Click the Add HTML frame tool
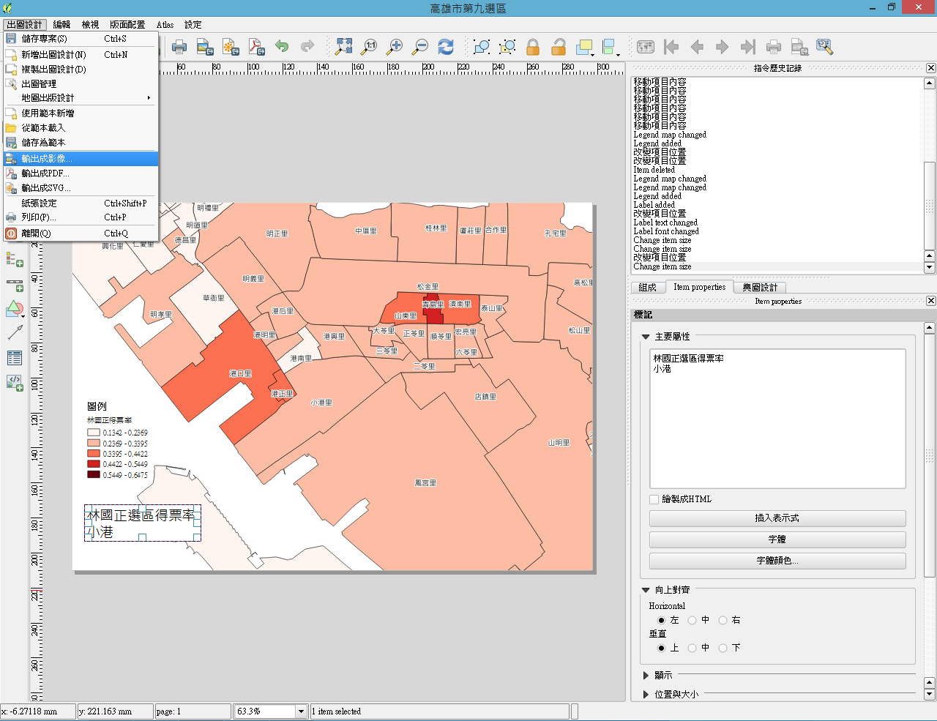 [14, 382]
